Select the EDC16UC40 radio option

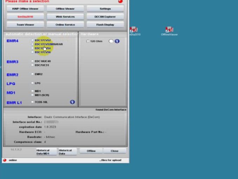pos(32,61)
